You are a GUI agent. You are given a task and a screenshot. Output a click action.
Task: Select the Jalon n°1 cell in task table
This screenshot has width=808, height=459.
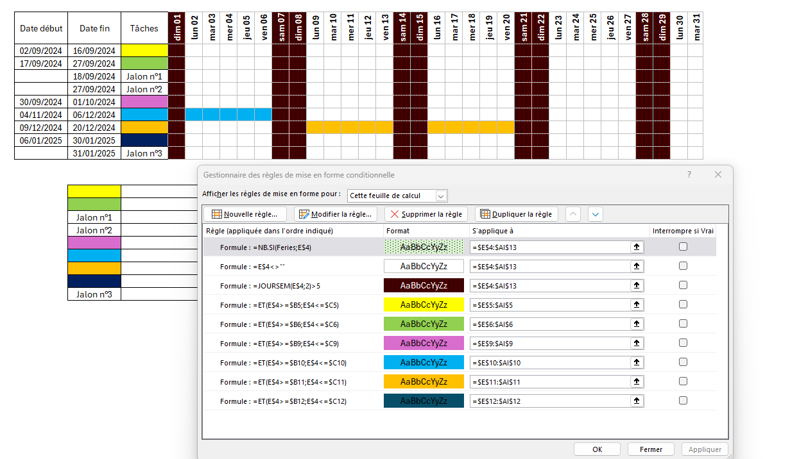point(144,76)
